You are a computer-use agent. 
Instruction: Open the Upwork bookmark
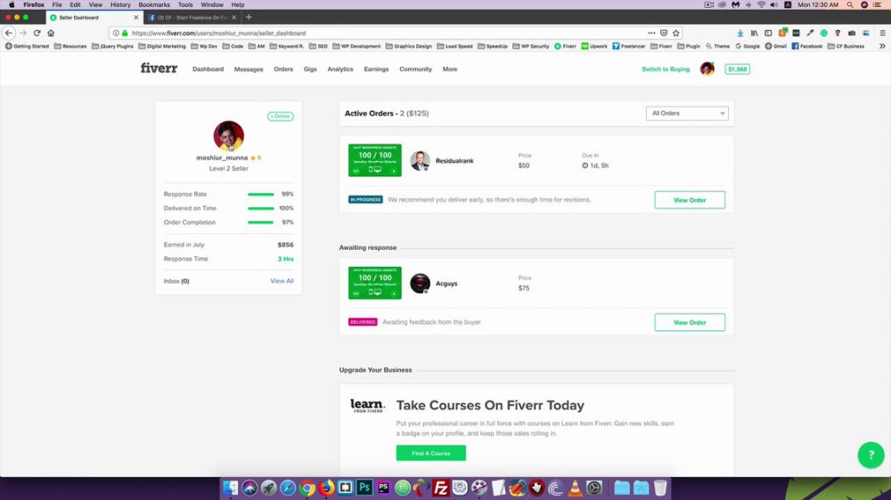pos(594,46)
